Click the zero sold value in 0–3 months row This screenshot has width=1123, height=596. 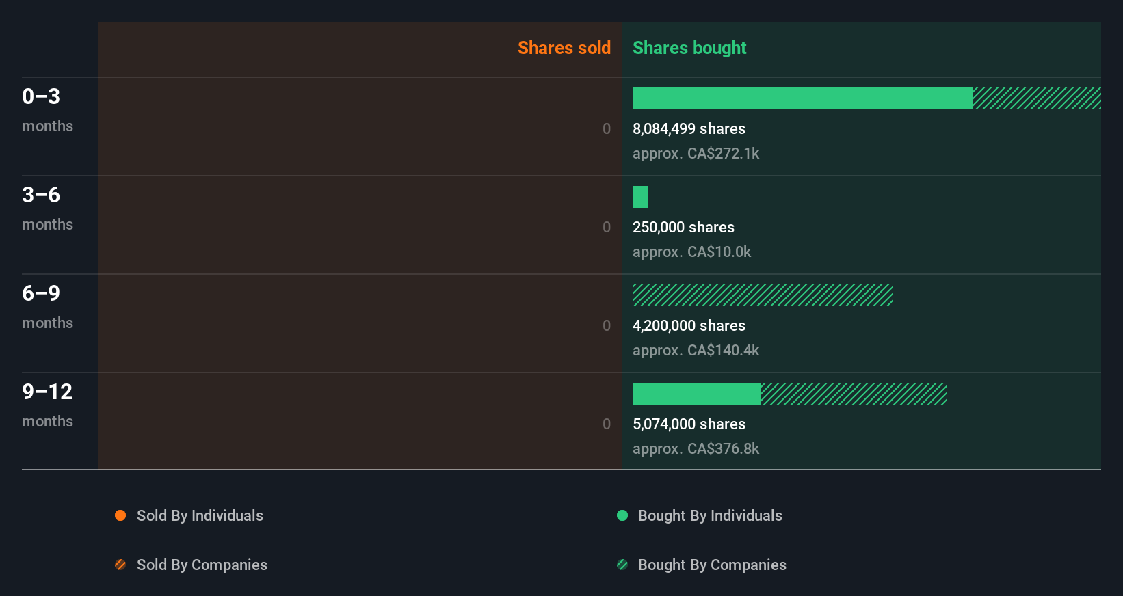tap(607, 129)
